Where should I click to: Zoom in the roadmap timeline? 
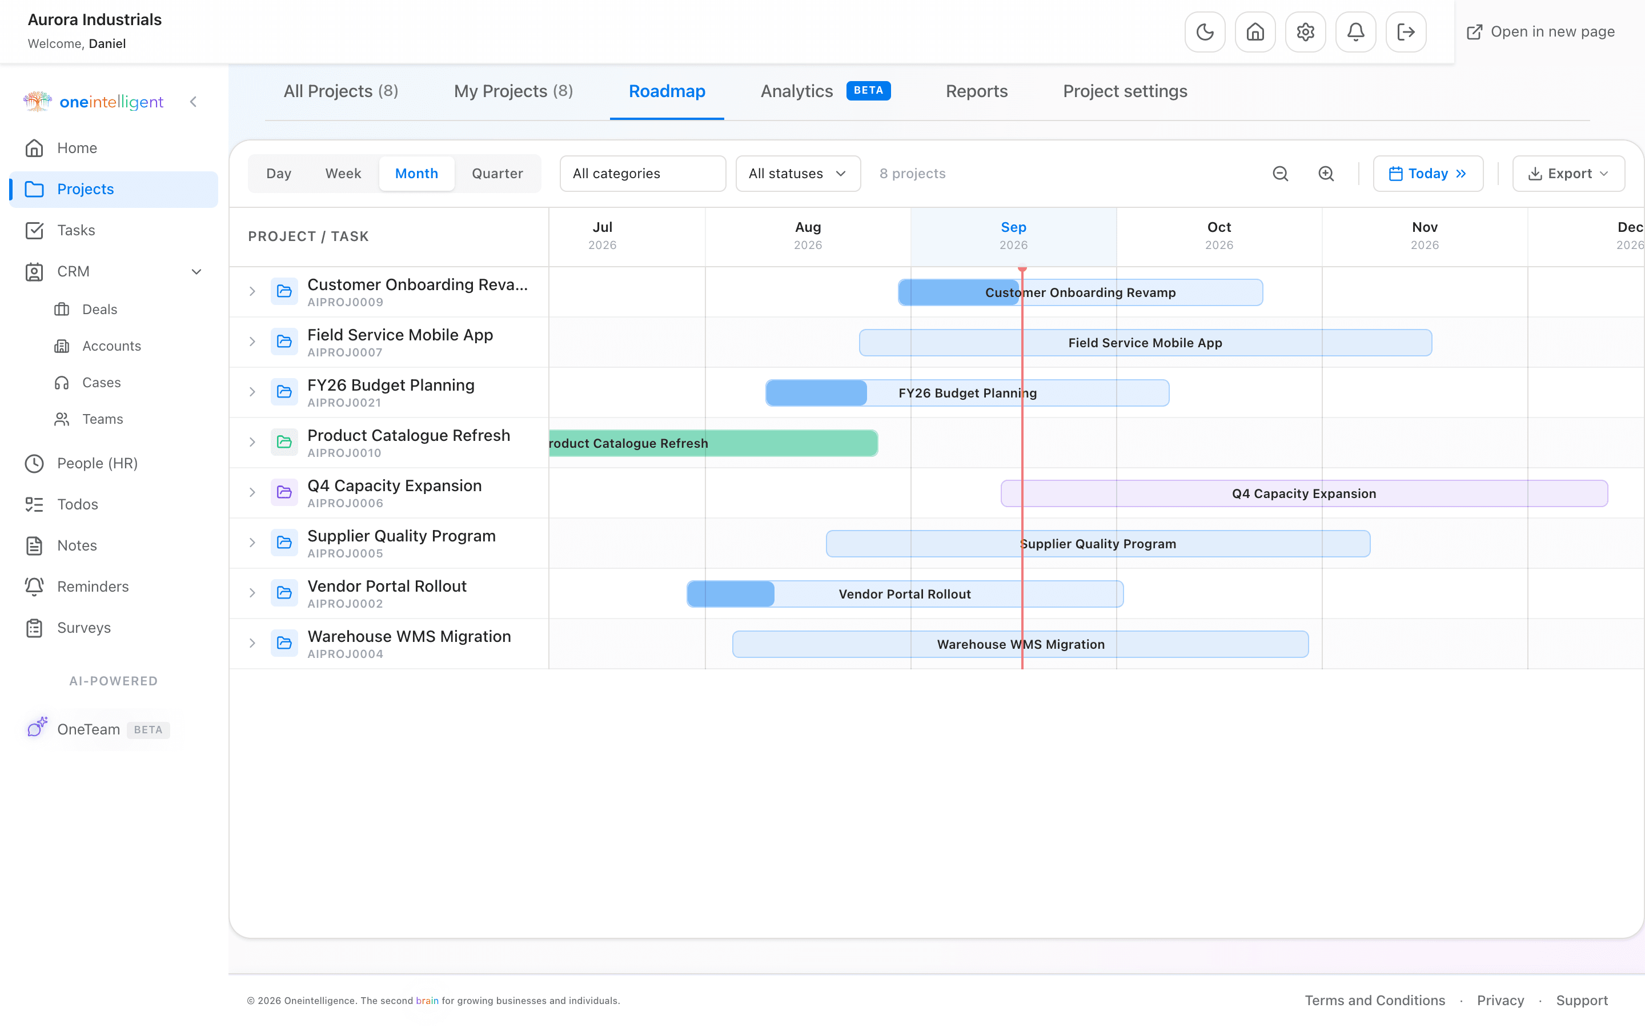pyautogui.click(x=1326, y=174)
